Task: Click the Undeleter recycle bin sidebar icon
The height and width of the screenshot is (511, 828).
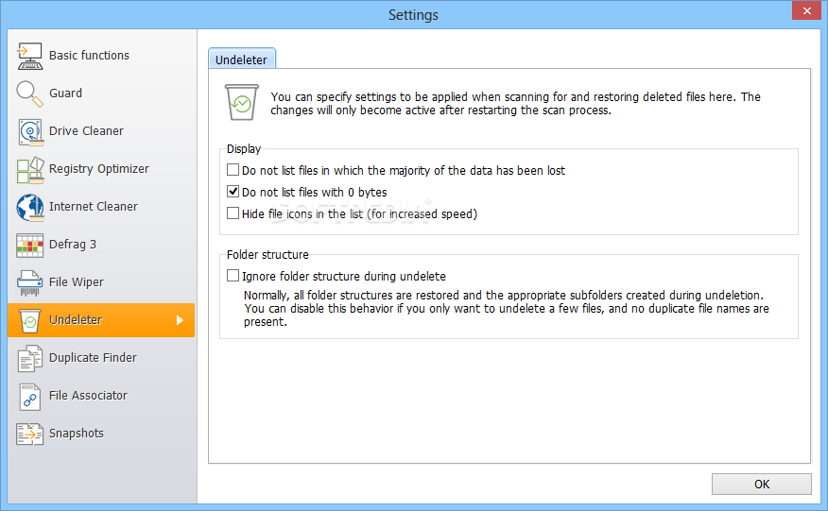Action: [x=29, y=320]
